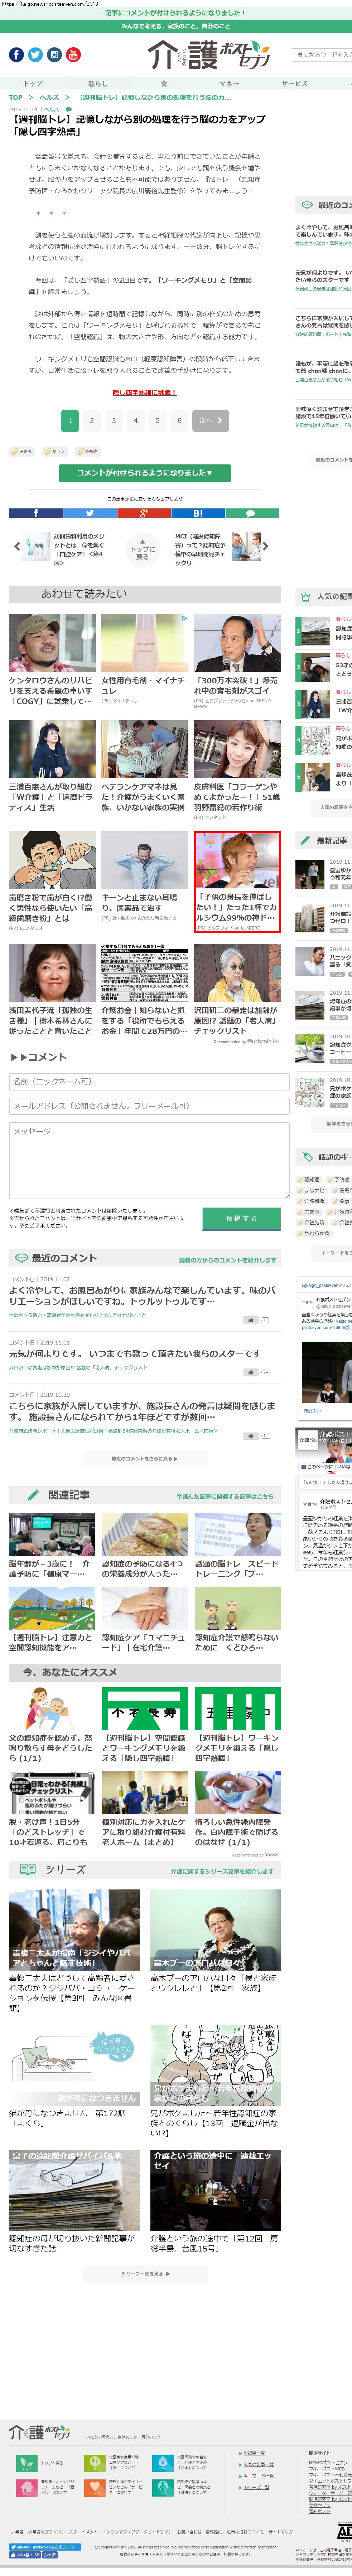The height and width of the screenshot is (2576, 352).
Task: Go to next page with 次へ button
Action: tap(209, 420)
